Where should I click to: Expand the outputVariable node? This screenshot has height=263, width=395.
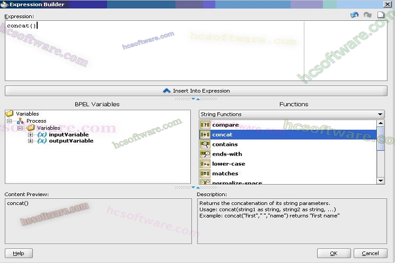[31, 141]
